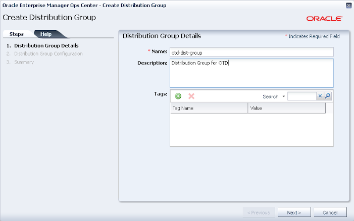Click the Name input field

(251, 52)
